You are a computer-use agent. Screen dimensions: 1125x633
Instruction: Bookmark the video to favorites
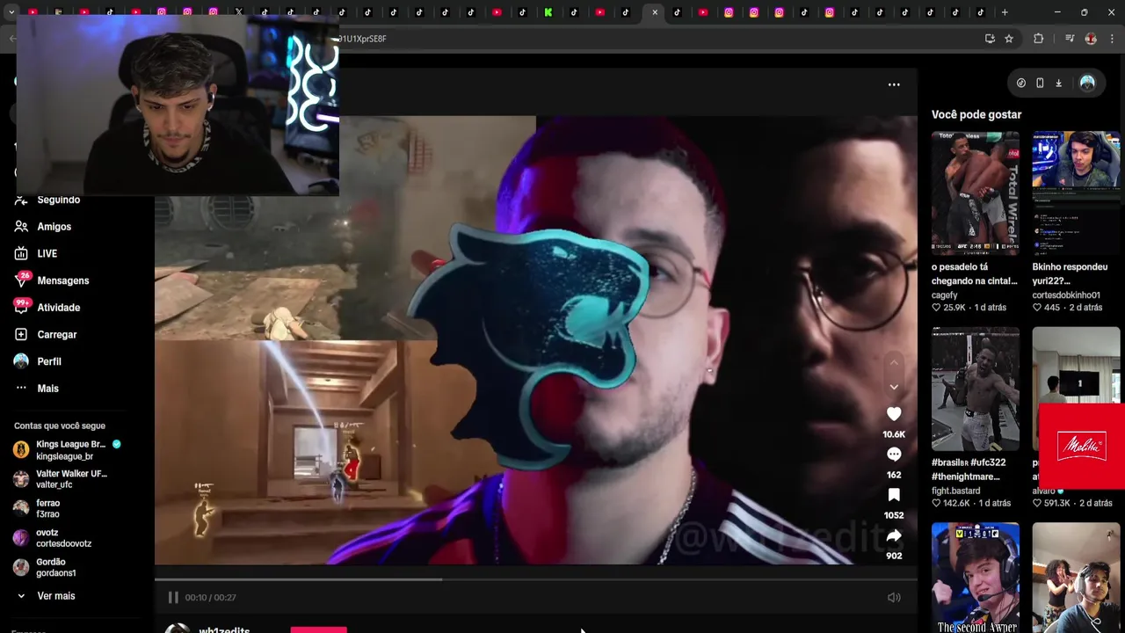[894, 495]
